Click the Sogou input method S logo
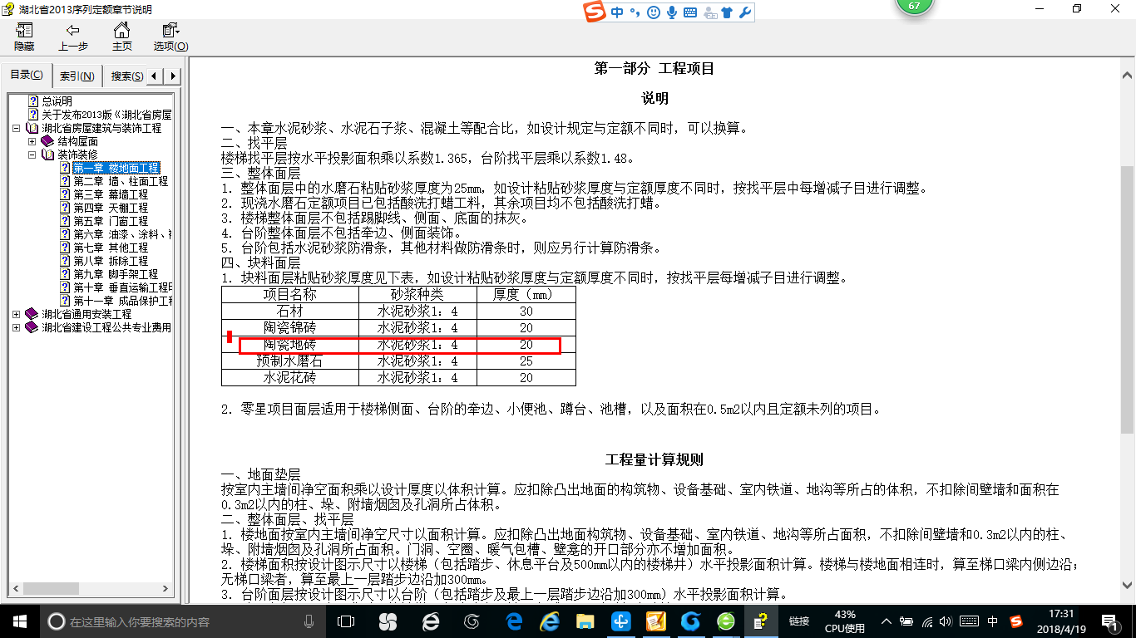Viewport: 1136px width, 638px height. [595, 12]
